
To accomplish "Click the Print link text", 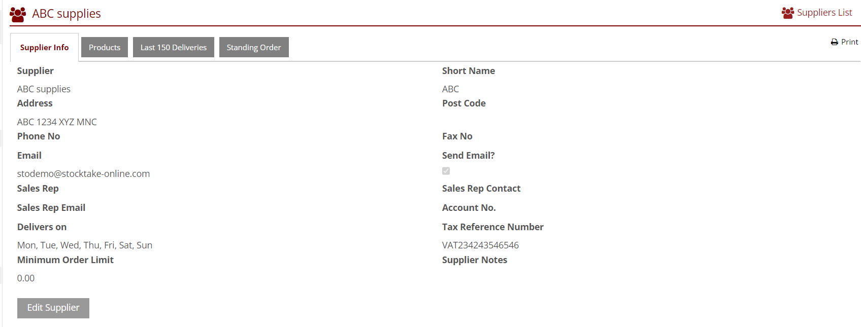I will coord(849,42).
